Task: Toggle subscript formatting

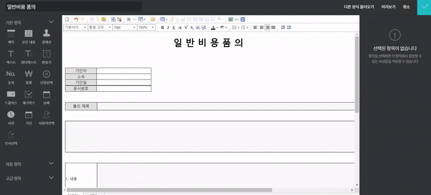Action: 192,27
